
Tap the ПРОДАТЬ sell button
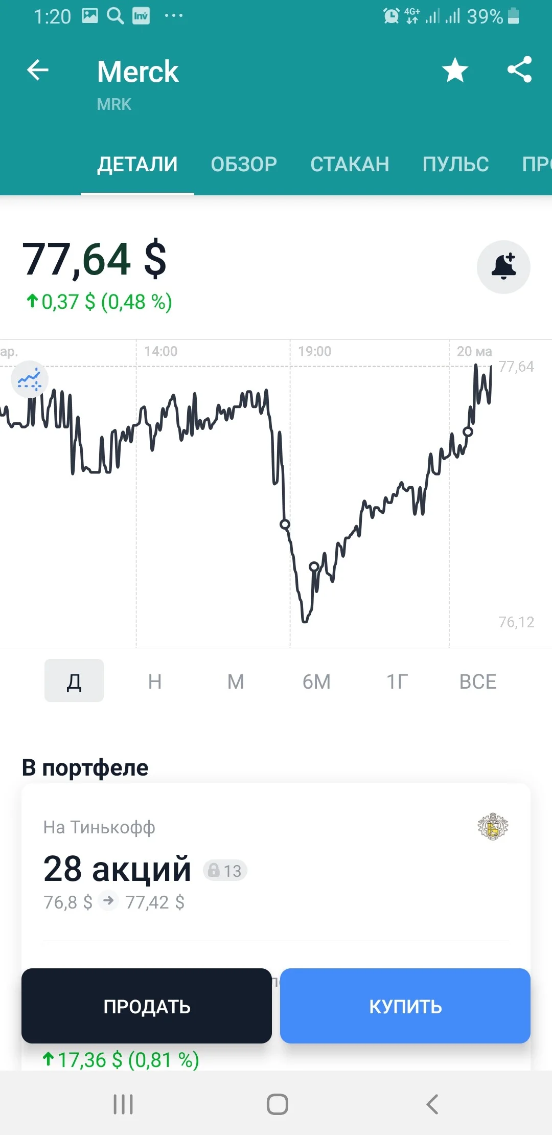pos(147,1006)
